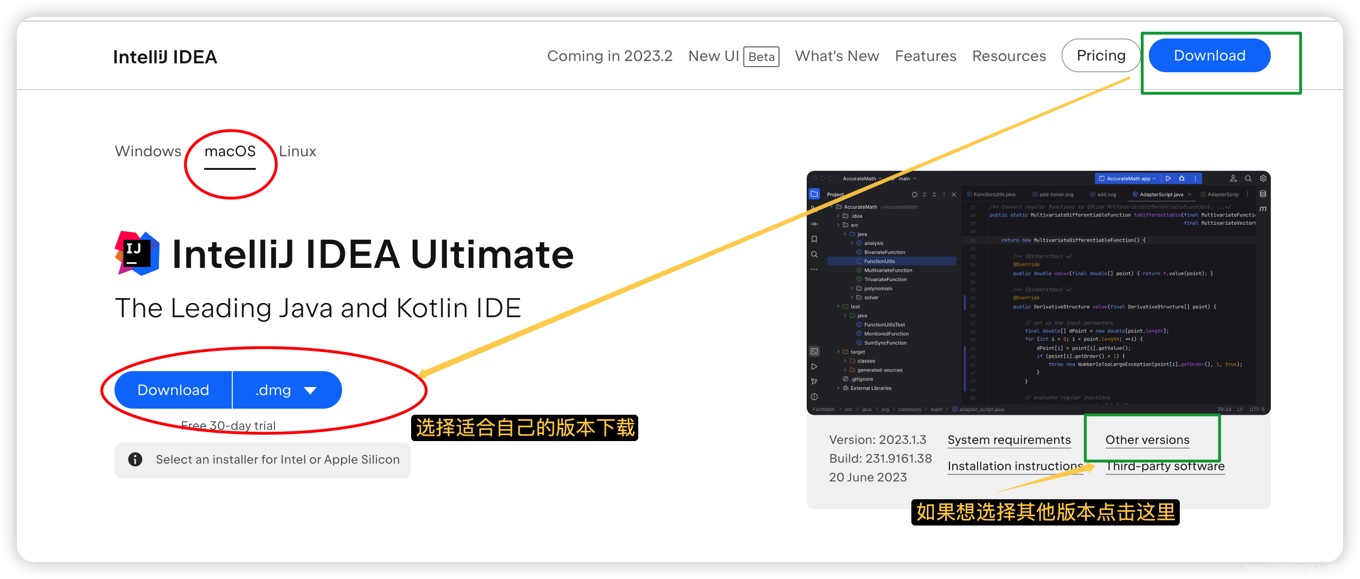Click the Run tool window icon in IDE sidebar
Image resolution: width=1360 pixels, height=579 pixels.
tap(814, 366)
